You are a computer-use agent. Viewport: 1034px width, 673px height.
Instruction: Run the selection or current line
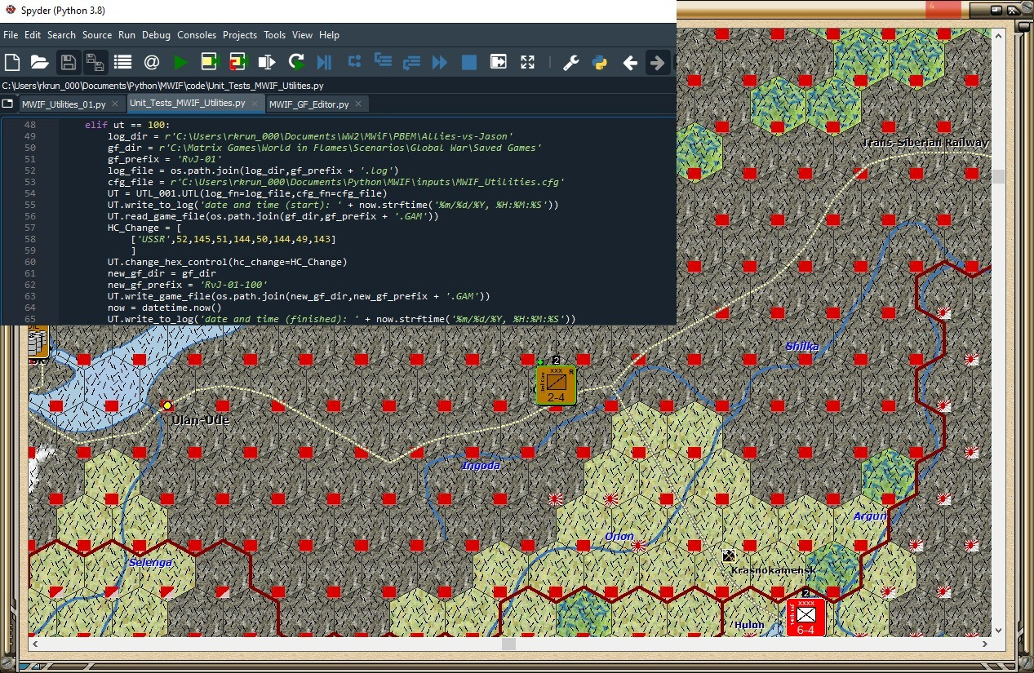point(267,62)
